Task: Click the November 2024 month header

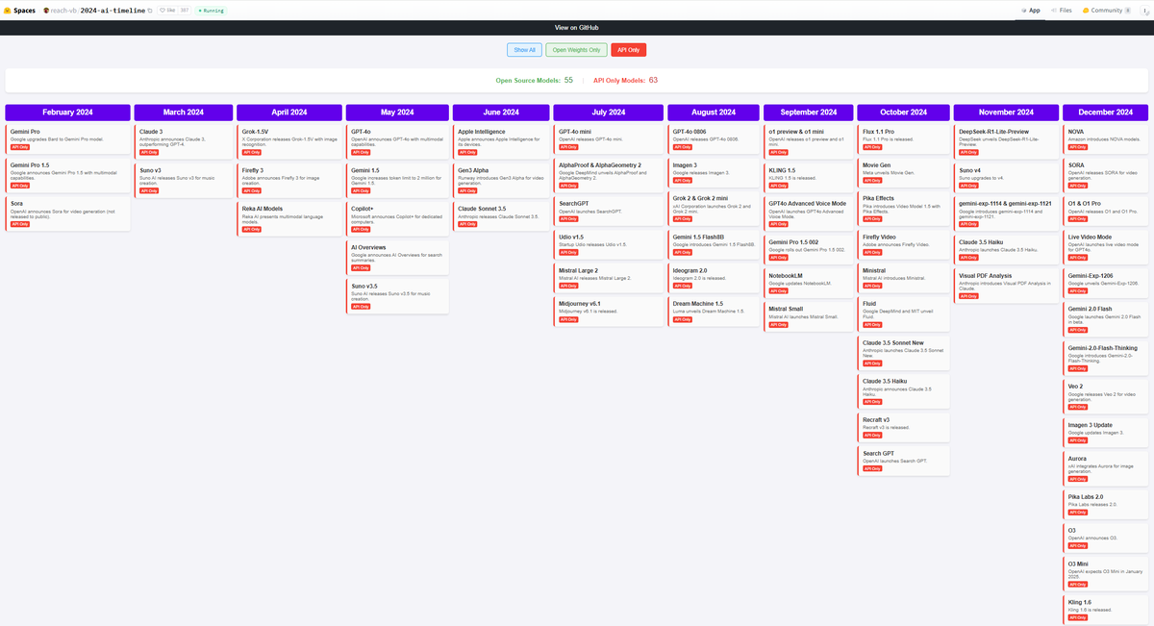Action: click(1006, 113)
